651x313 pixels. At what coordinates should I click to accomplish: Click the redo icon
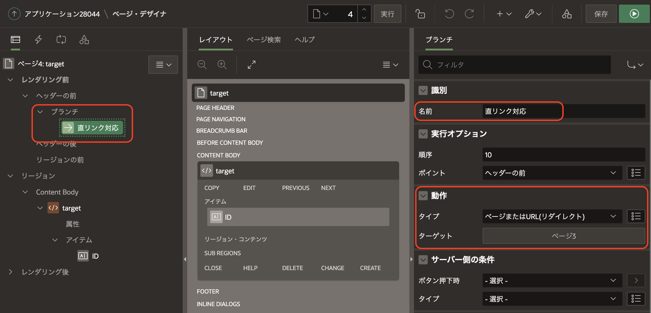(469, 14)
